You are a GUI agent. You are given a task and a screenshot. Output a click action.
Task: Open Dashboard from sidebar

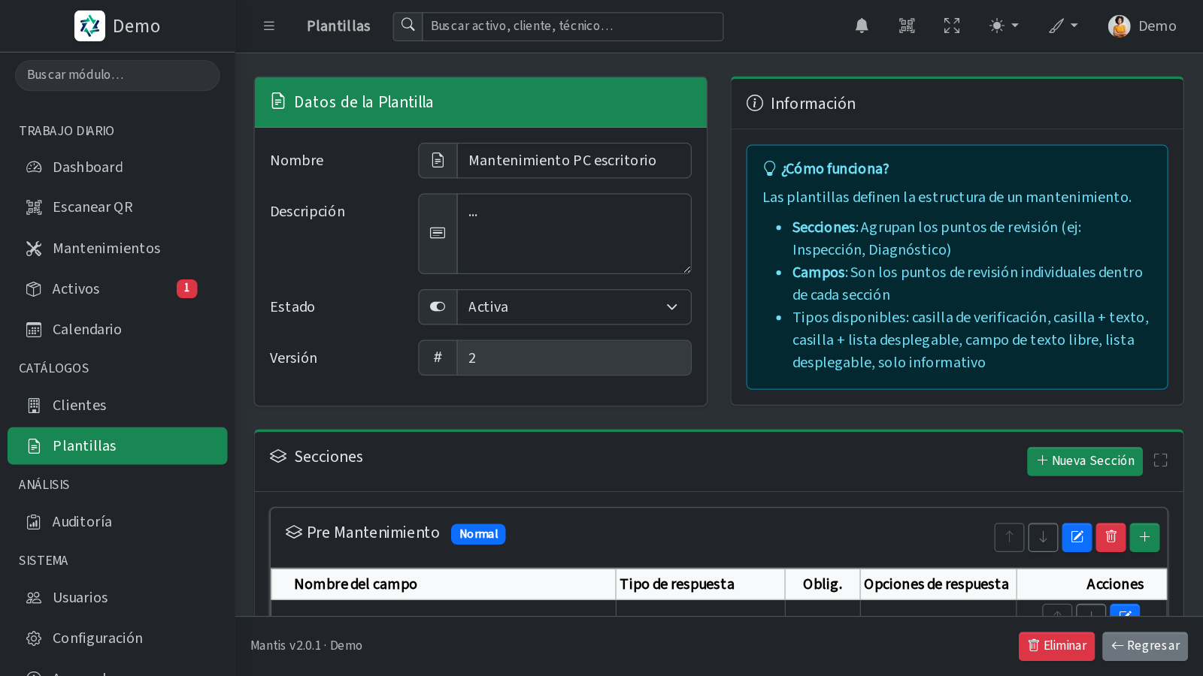coord(117,167)
